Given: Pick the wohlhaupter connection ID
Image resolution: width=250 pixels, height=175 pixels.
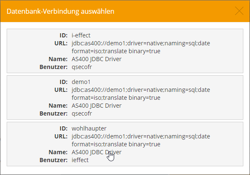Looking at the screenshot, I should pyautogui.click(x=89, y=128).
